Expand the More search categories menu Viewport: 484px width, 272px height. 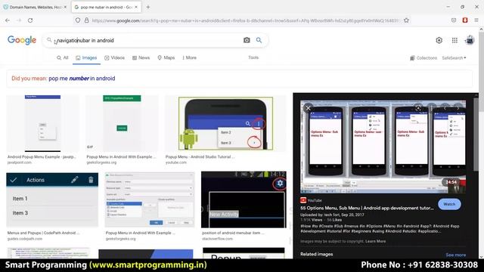(x=190, y=57)
